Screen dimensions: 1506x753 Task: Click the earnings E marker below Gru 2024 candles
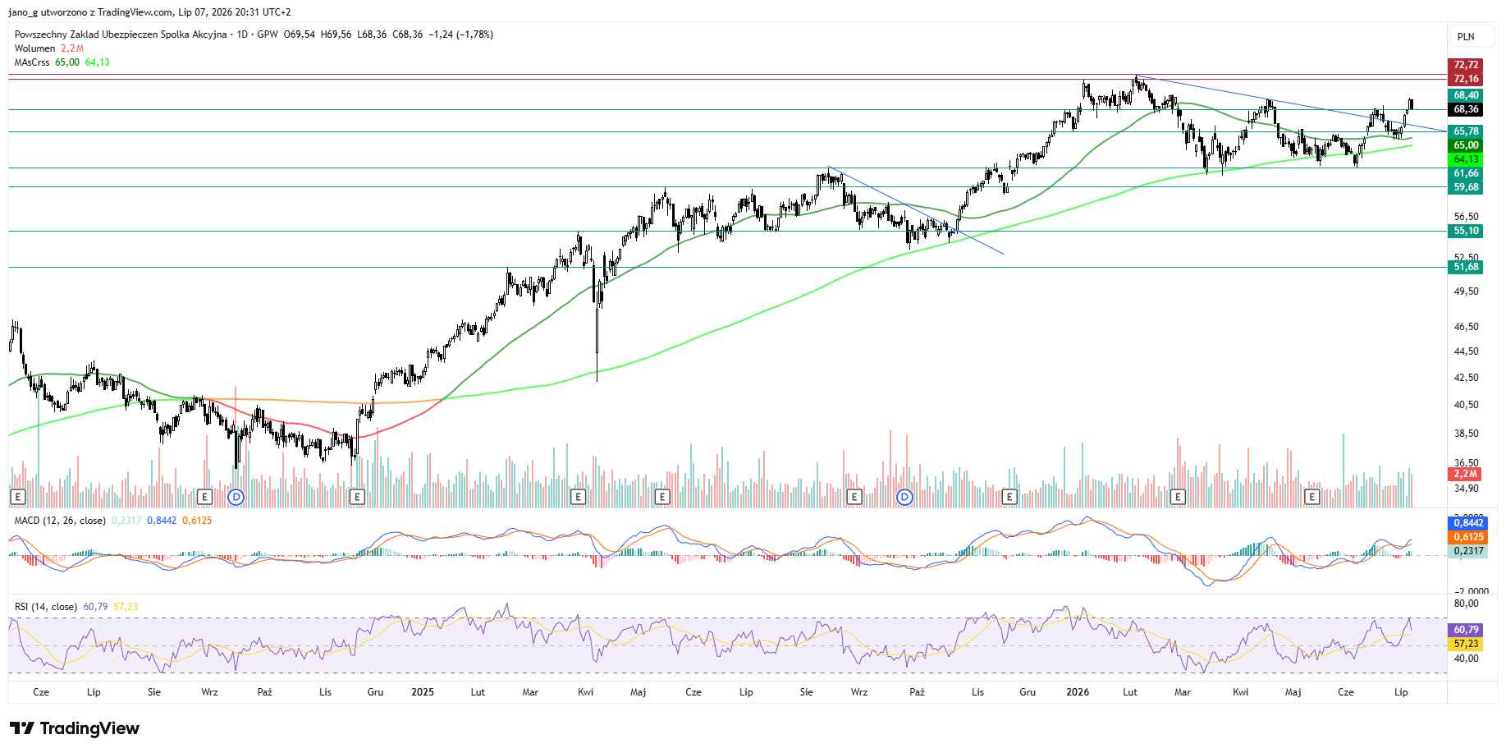(x=357, y=497)
